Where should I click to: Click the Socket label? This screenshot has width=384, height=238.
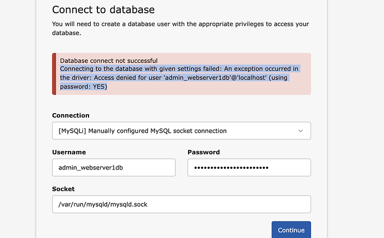63,189
